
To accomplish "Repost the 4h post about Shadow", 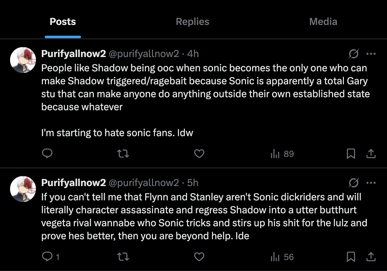I will point(123,154).
